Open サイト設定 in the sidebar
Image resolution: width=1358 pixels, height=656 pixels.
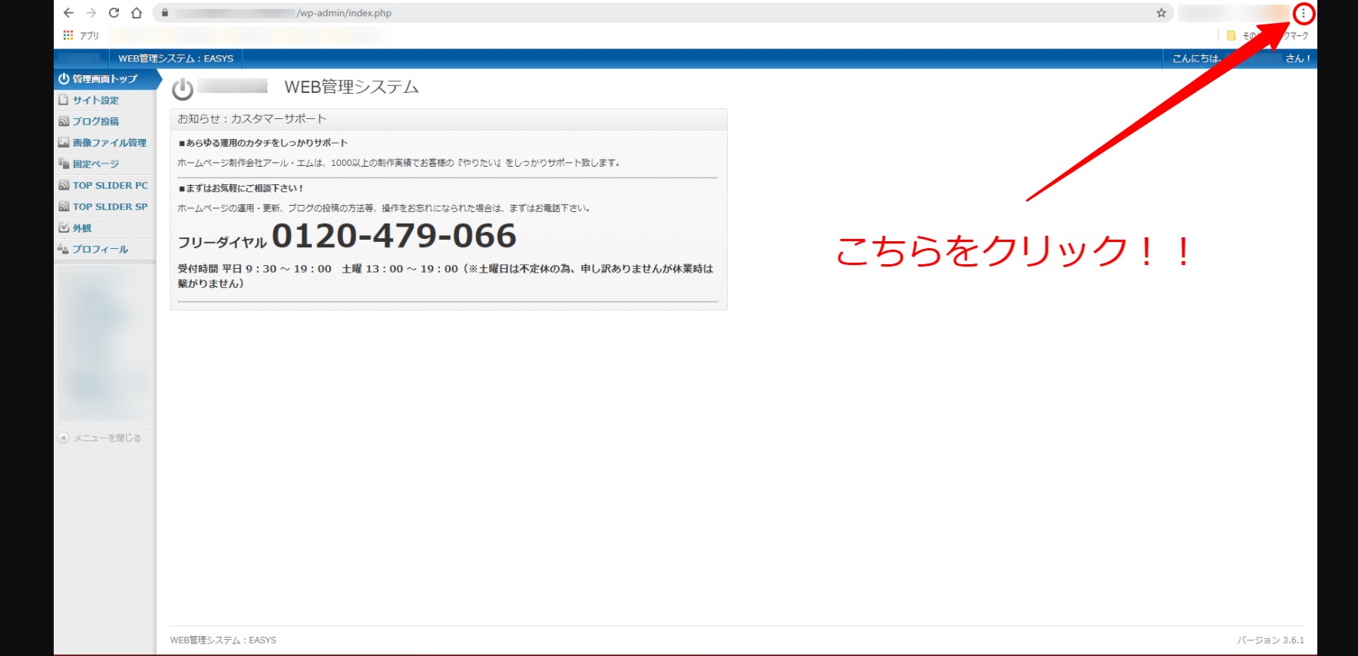95,101
